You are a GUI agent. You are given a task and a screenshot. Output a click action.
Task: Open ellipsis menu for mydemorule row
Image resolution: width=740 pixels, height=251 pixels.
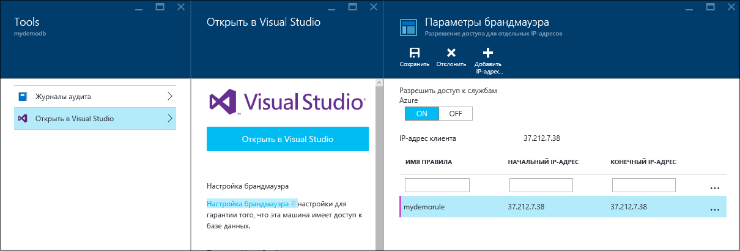pos(714,209)
